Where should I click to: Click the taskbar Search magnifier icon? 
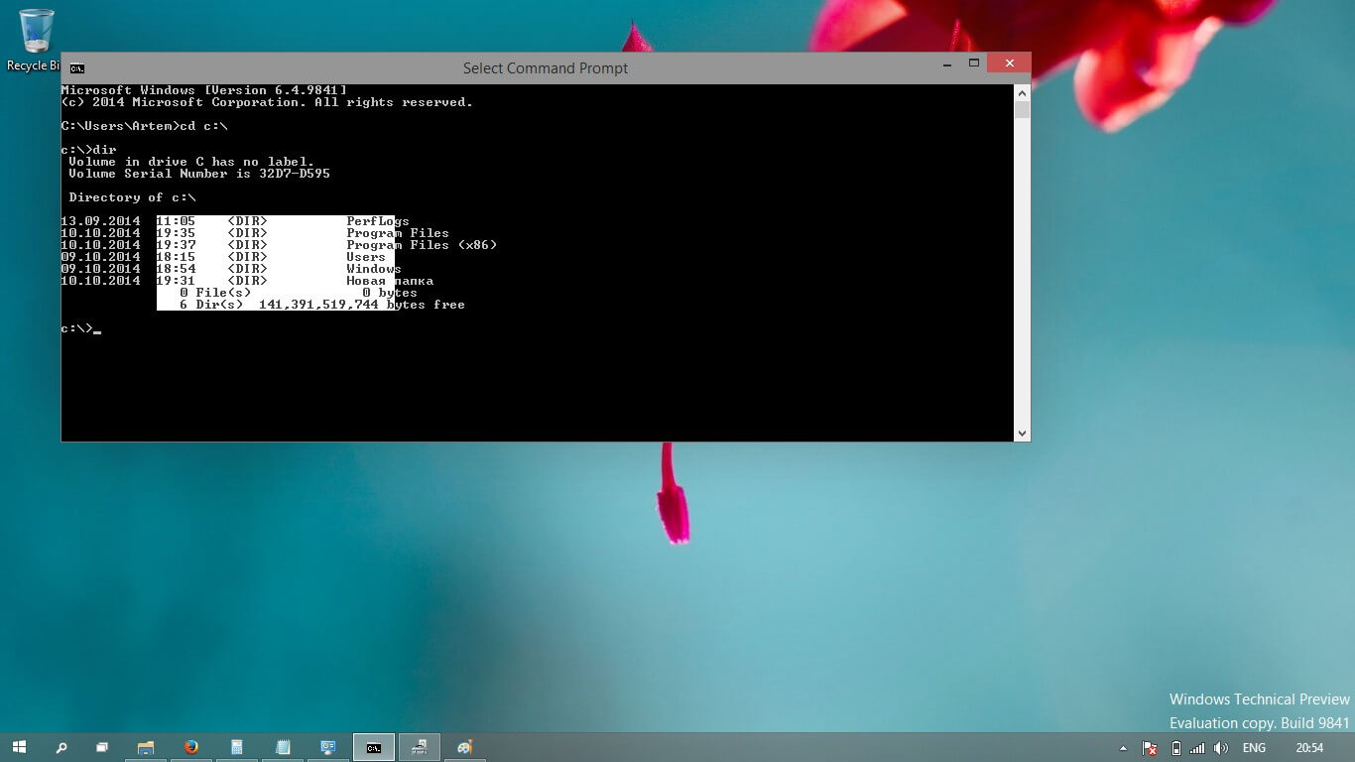[x=62, y=747]
